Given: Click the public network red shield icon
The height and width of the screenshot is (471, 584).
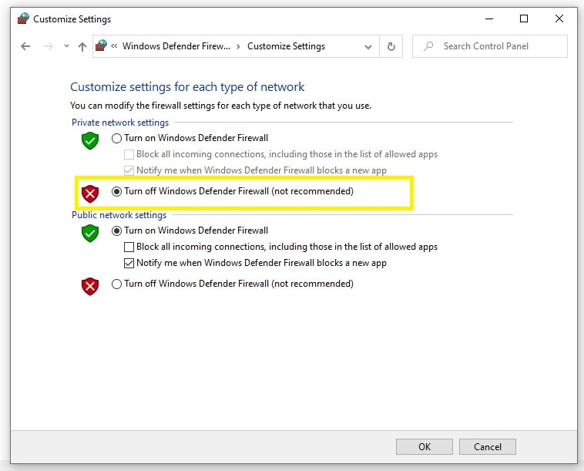Looking at the screenshot, I should [x=90, y=286].
